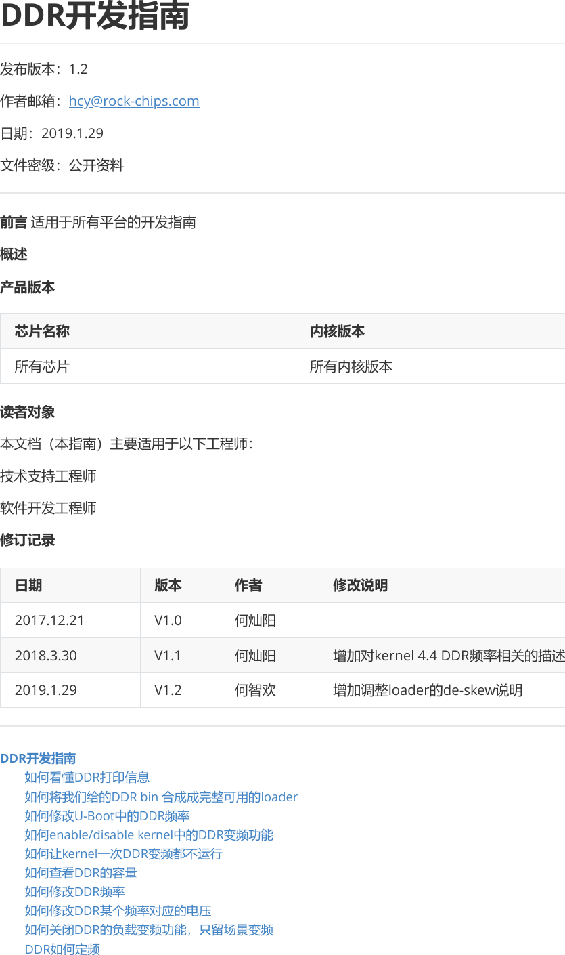Select the 所有芯片 table cell
Screen dimensions: 565x955
click(41, 366)
